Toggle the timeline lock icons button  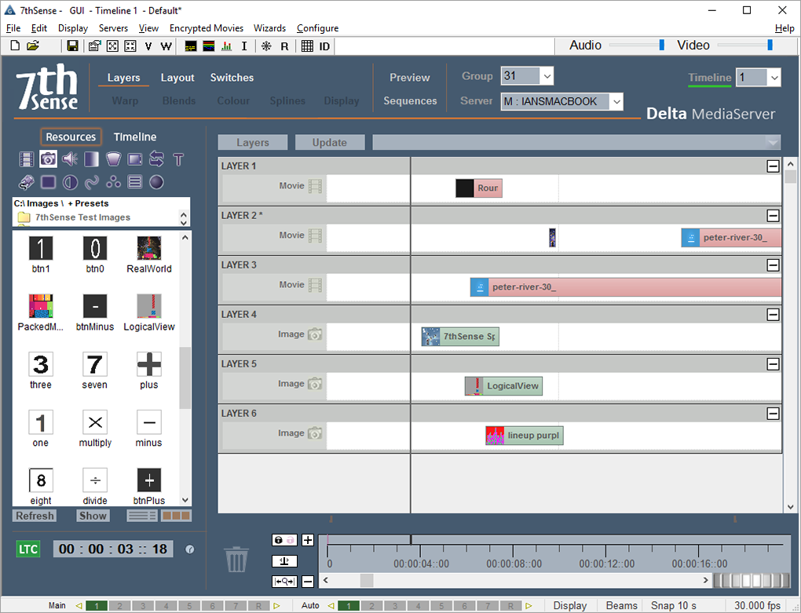[x=284, y=540]
